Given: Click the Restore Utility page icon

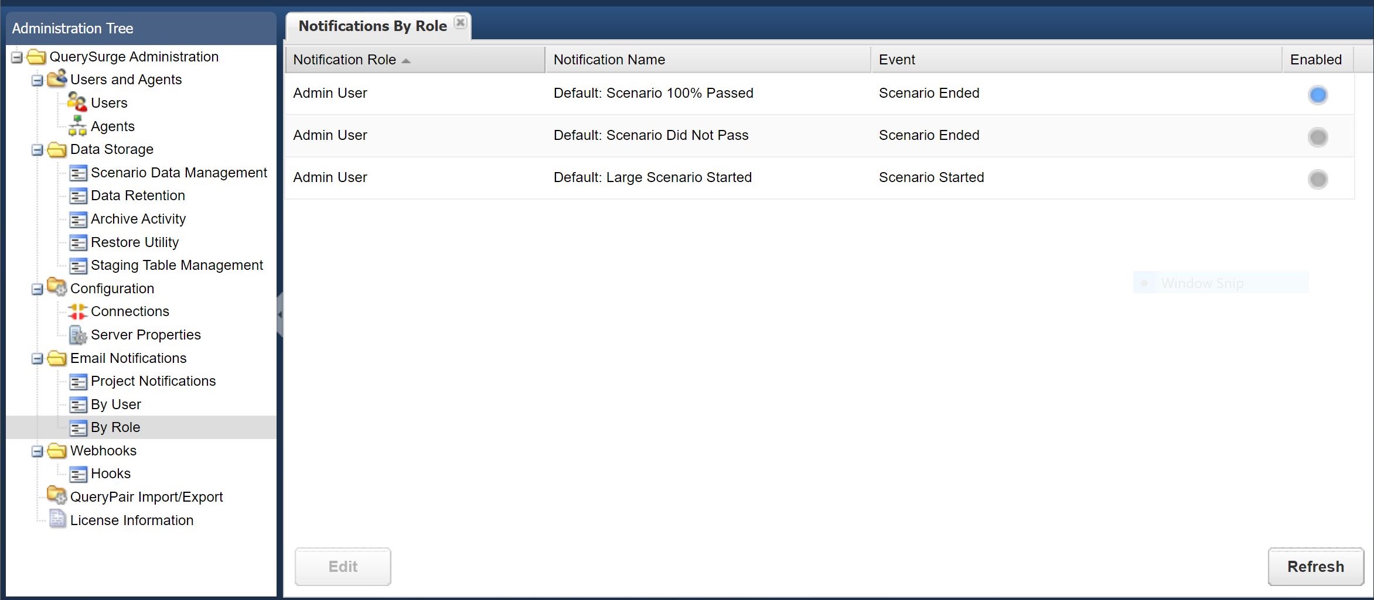Looking at the screenshot, I should 78,243.
